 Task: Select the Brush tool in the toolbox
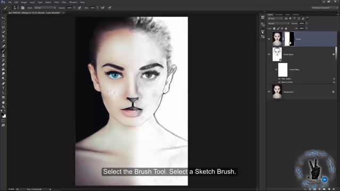click(x=3, y=50)
